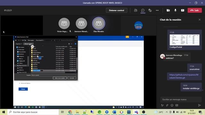
Task: Open the Organizar dropdown in dialog
Action: pos(19,44)
